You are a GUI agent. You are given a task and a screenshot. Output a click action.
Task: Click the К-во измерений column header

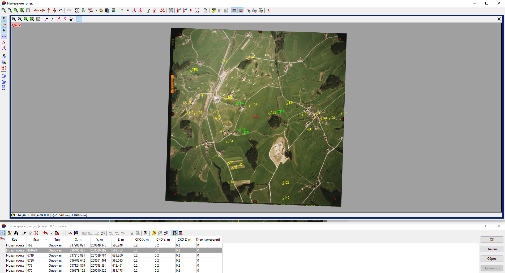tap(209, 240)
